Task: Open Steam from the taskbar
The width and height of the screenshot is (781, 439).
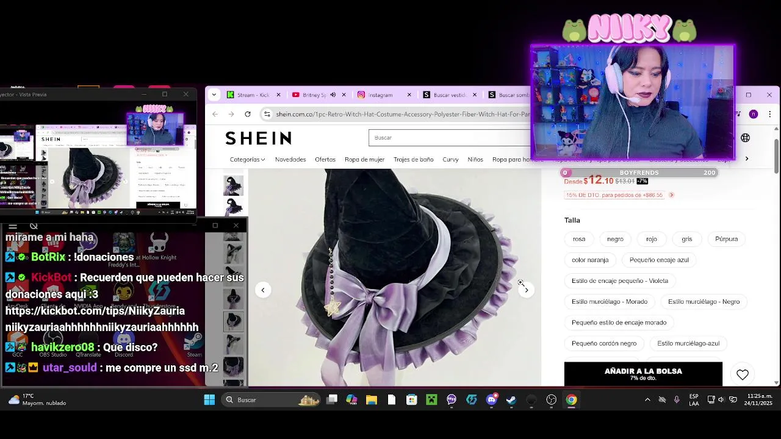Action: (511, 400)
